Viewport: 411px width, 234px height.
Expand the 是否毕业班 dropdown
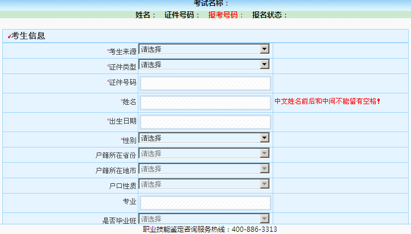[x=204, y=219]
